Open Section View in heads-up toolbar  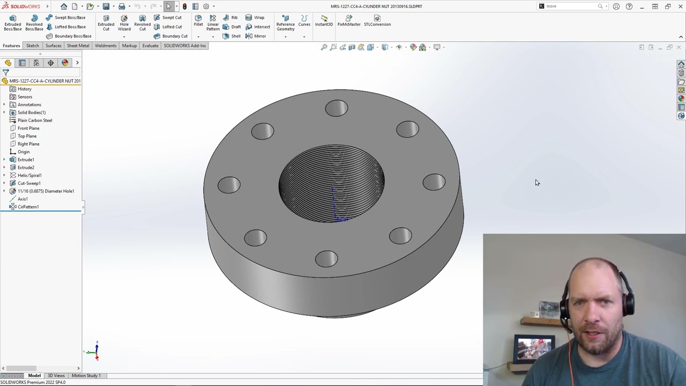click(x=352, y=47)
